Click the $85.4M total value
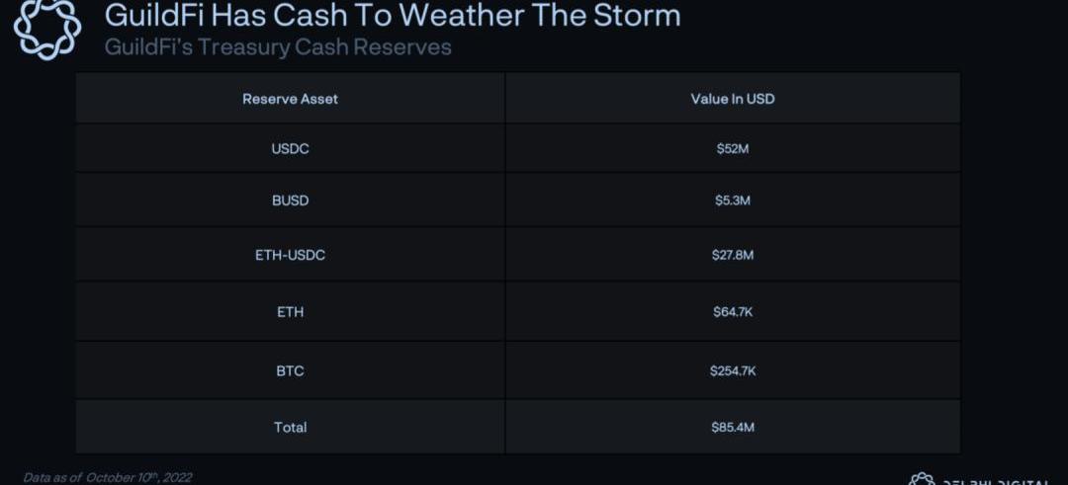This screenshot has height=485, width=1068. click(732, 427)
